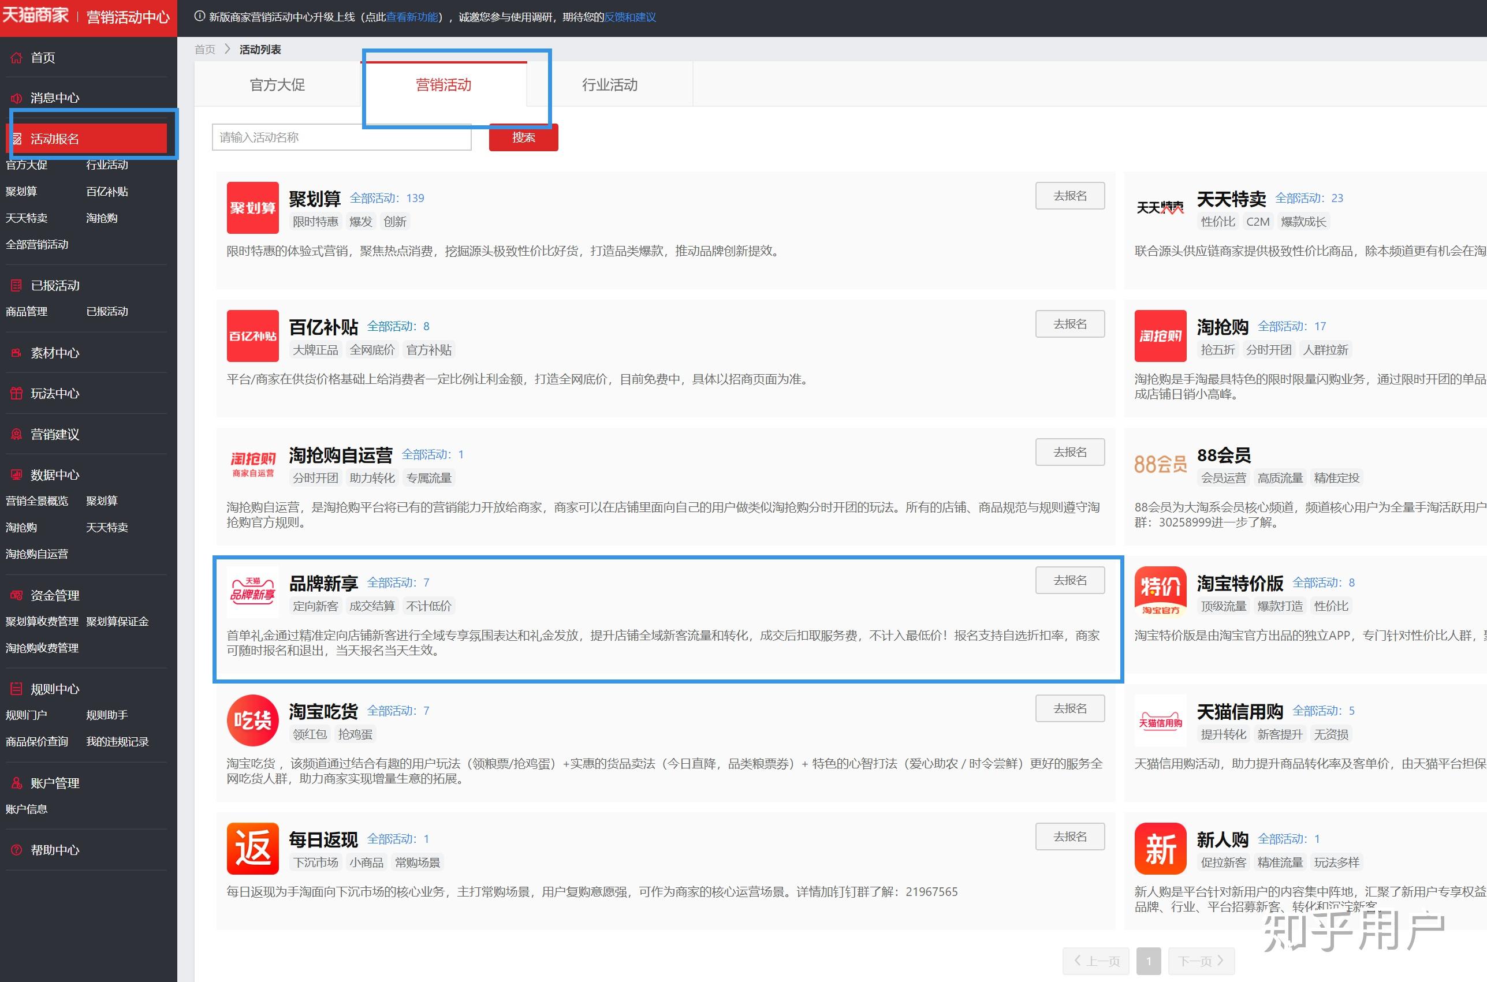Click the 每日返现 返 logo

tap(252, 849)
